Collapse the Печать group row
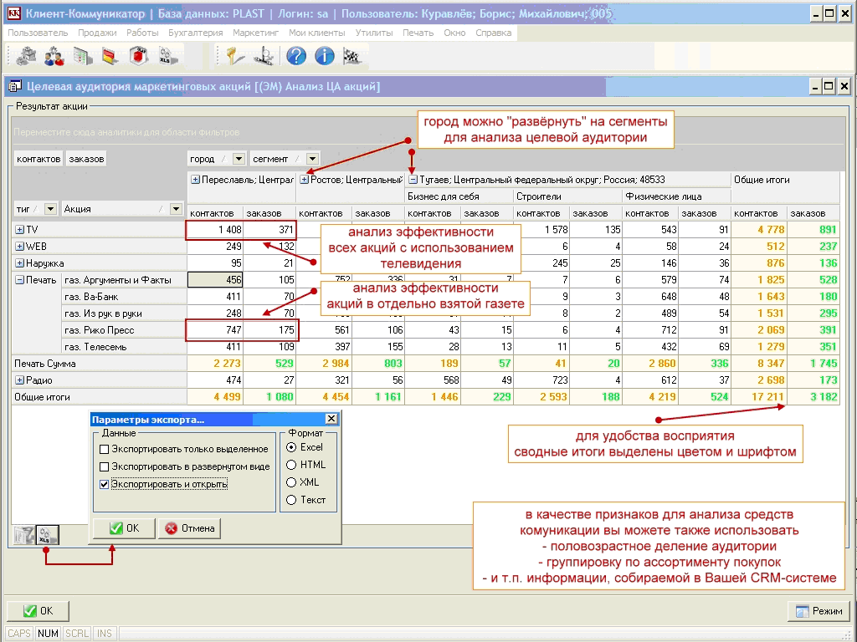857x642 pixels. [20, 280]
